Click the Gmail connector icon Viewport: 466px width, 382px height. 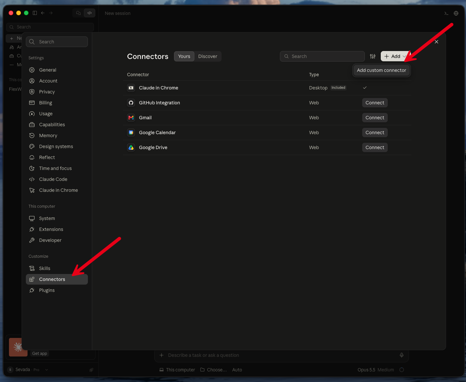(x=131, y=118)
